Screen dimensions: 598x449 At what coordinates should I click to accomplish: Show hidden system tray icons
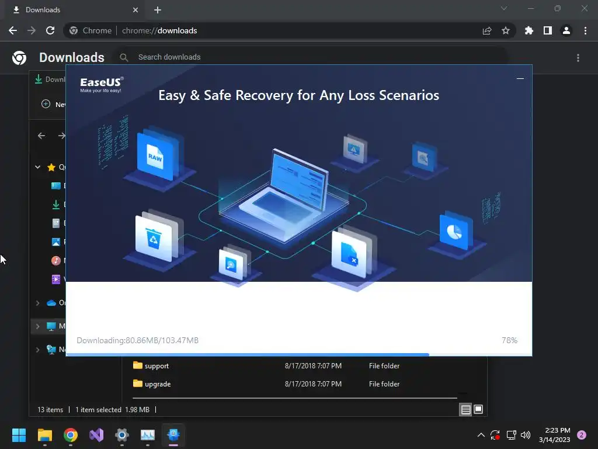click(x=481, y=435)
